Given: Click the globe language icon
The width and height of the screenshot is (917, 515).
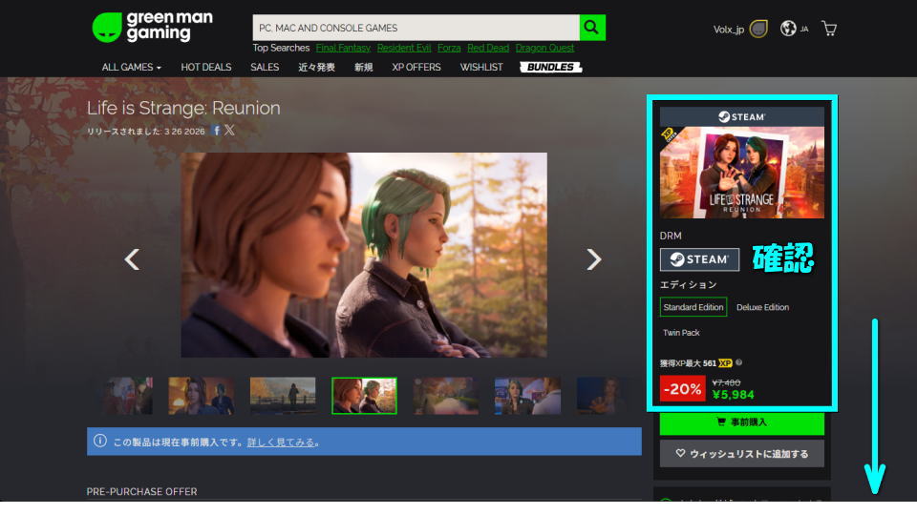Looking at the screenshot, I should point(788,29).
